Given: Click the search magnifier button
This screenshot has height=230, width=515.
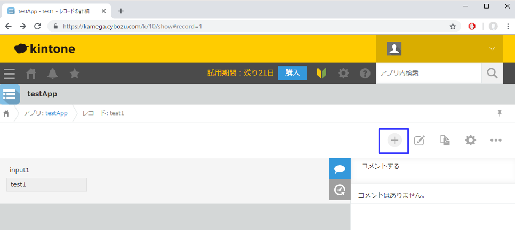Looking at the screenshot, I should tap(492, 73).
